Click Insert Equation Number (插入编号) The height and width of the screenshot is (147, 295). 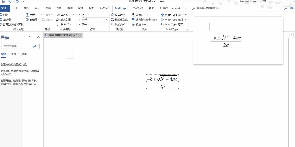pos(64,15)
